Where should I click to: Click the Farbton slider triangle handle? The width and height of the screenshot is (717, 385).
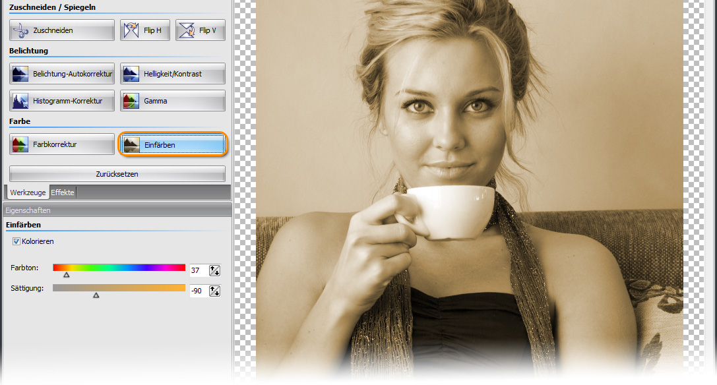(x=67, y=275)
